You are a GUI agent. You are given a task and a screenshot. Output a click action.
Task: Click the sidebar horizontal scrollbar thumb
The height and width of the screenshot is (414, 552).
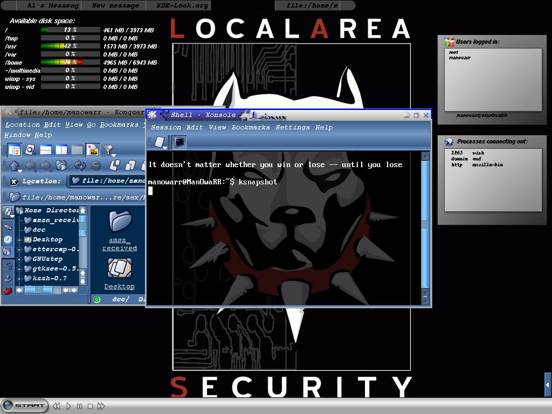38,290
